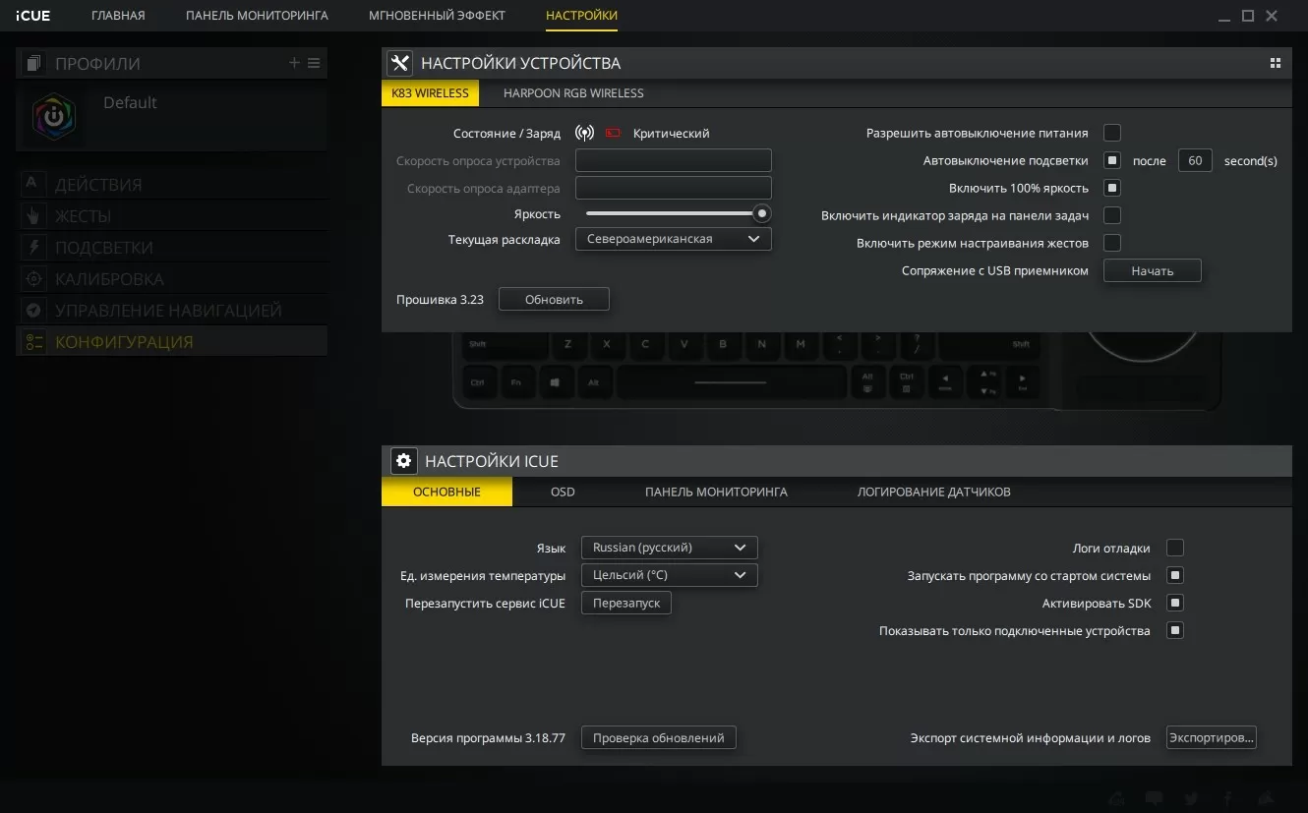Image resolution: width=1308 pixels, height=813 pixels.
Task: Click the Жесты hand icon
Action: coord(32,215)
